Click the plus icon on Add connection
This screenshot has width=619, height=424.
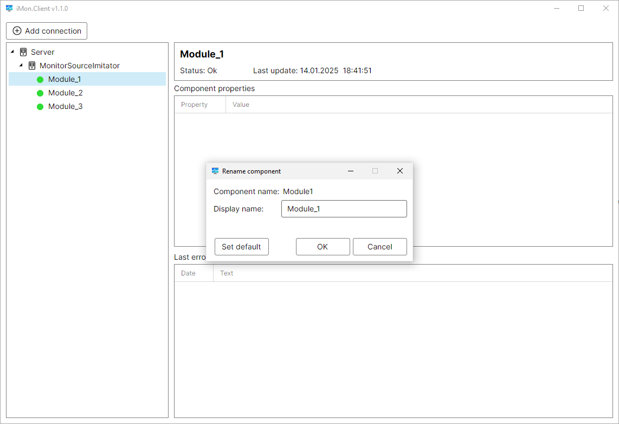pyautogui.click(x=17, y=31)
